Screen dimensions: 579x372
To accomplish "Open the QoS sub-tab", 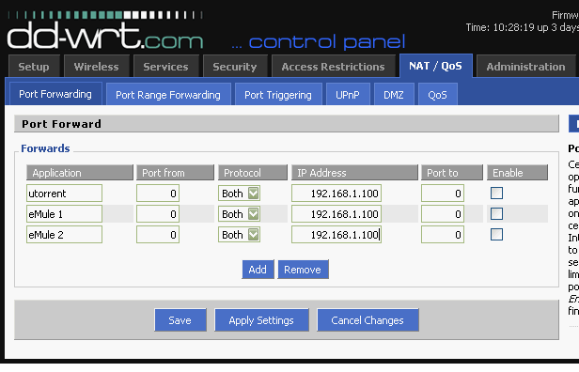I will pyautogui.click(x=438, y=95).
